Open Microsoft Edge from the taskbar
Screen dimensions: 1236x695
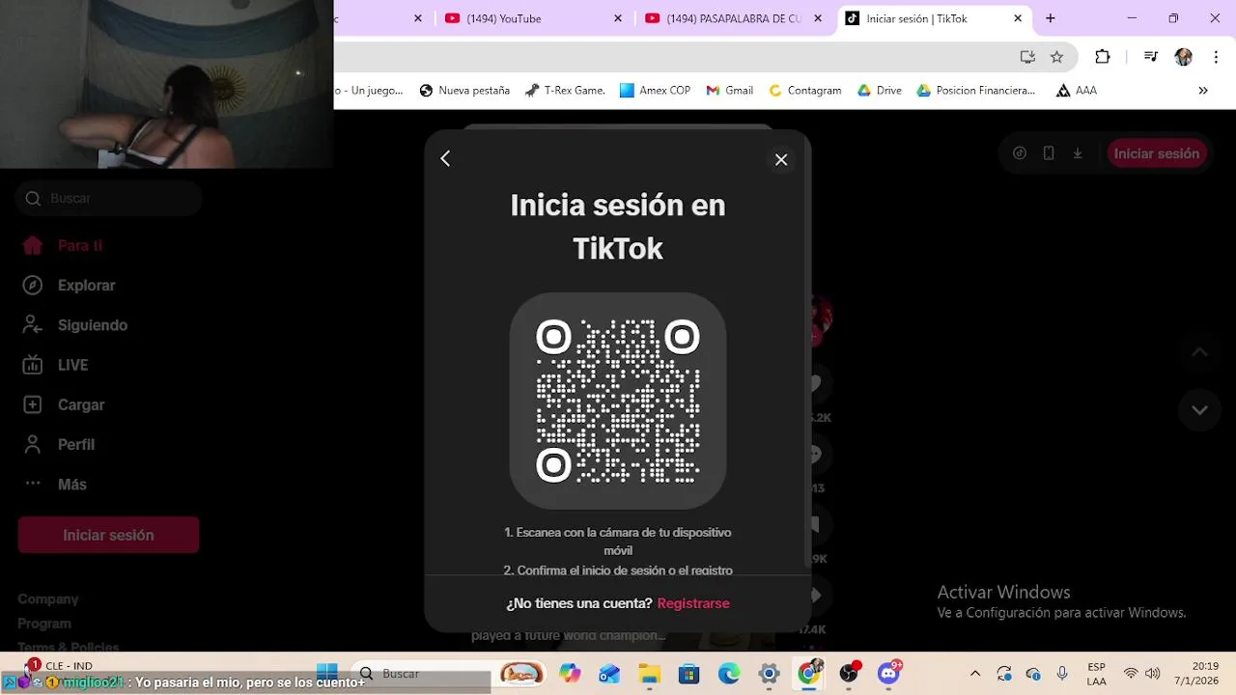click(x=728, y=673)
